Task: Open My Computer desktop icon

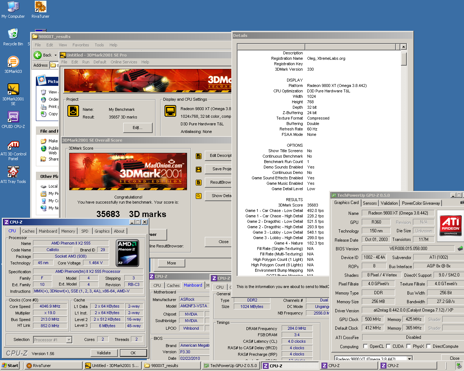Action: [13, 10]
